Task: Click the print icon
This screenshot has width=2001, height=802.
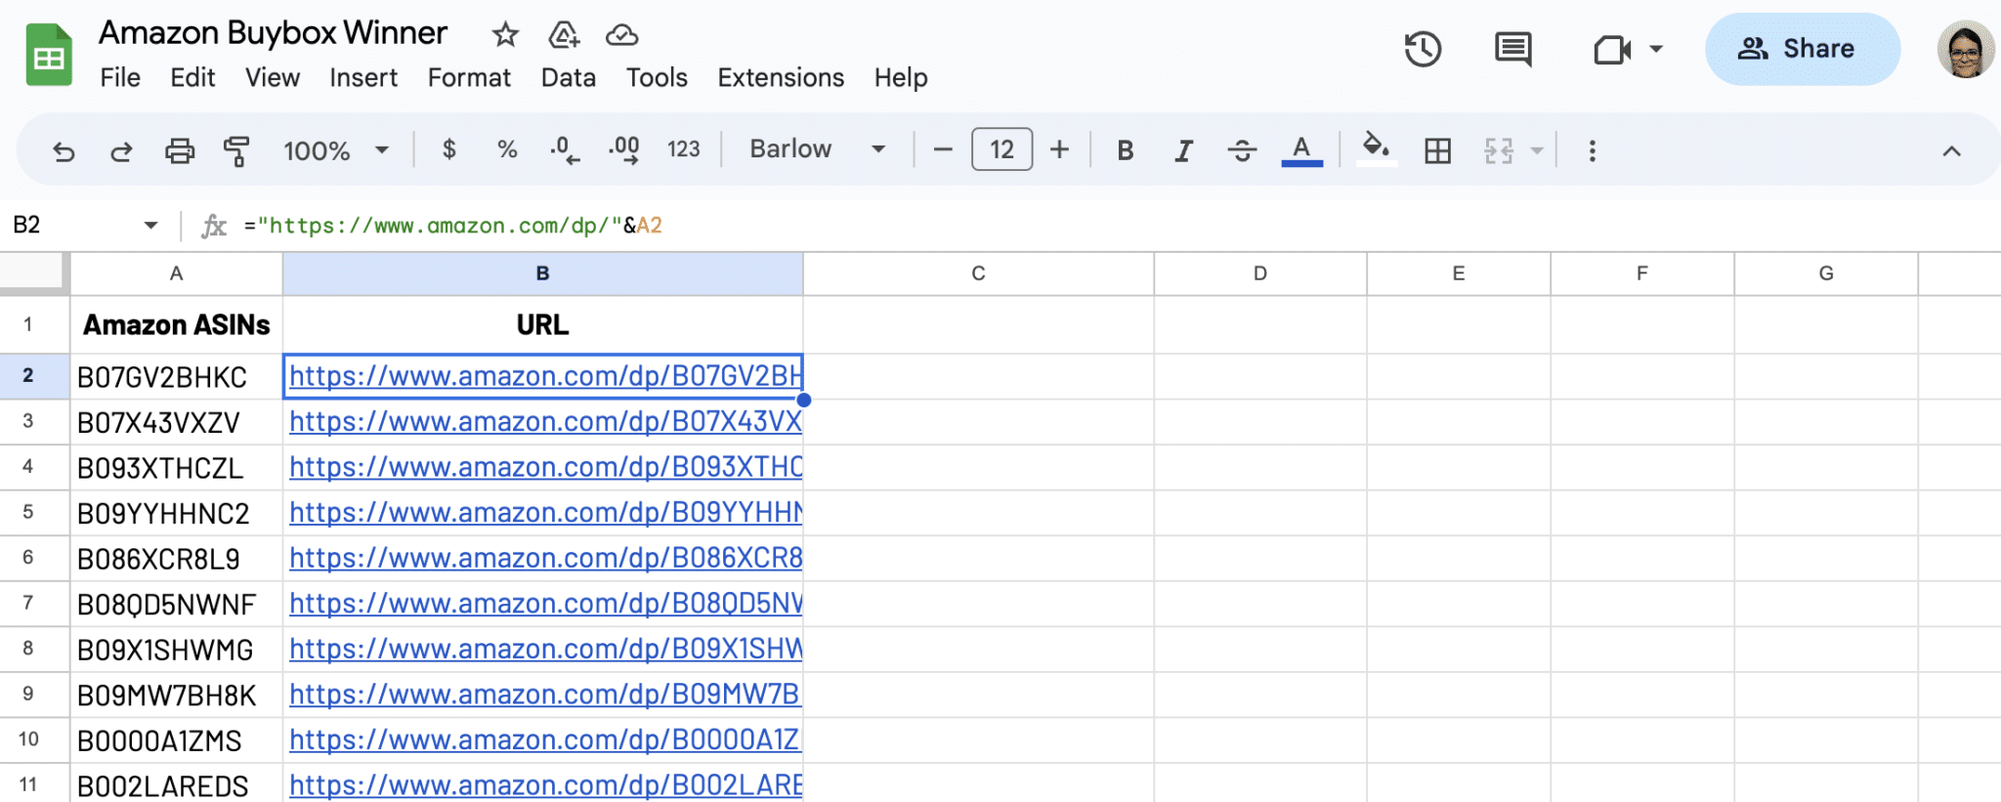Action: pos(179,150)
